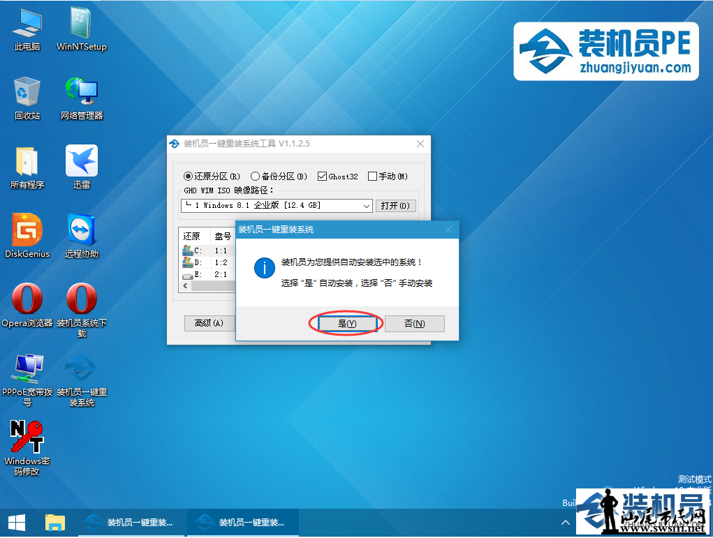
Task: Click the blue info icon in dialog
Action: [264, 268]
